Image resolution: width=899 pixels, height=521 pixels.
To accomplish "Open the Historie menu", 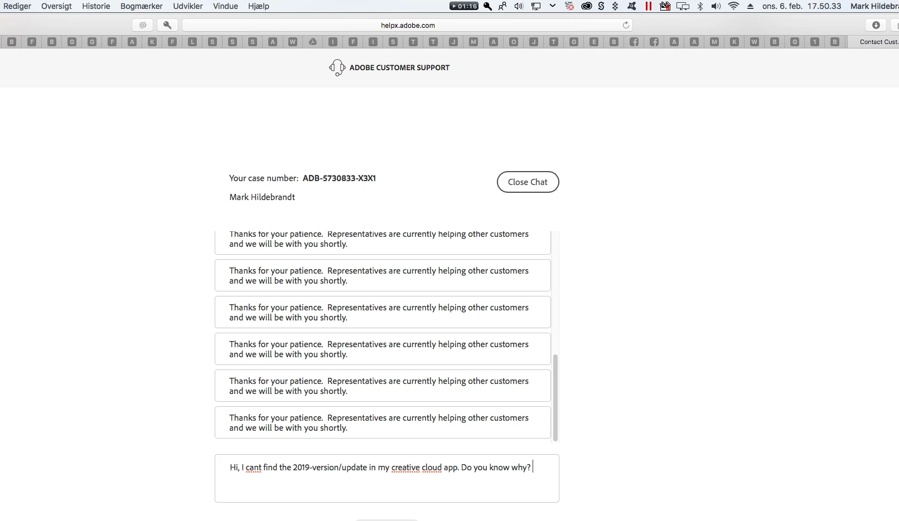I will pyautogui.click(x=96, y=6).
